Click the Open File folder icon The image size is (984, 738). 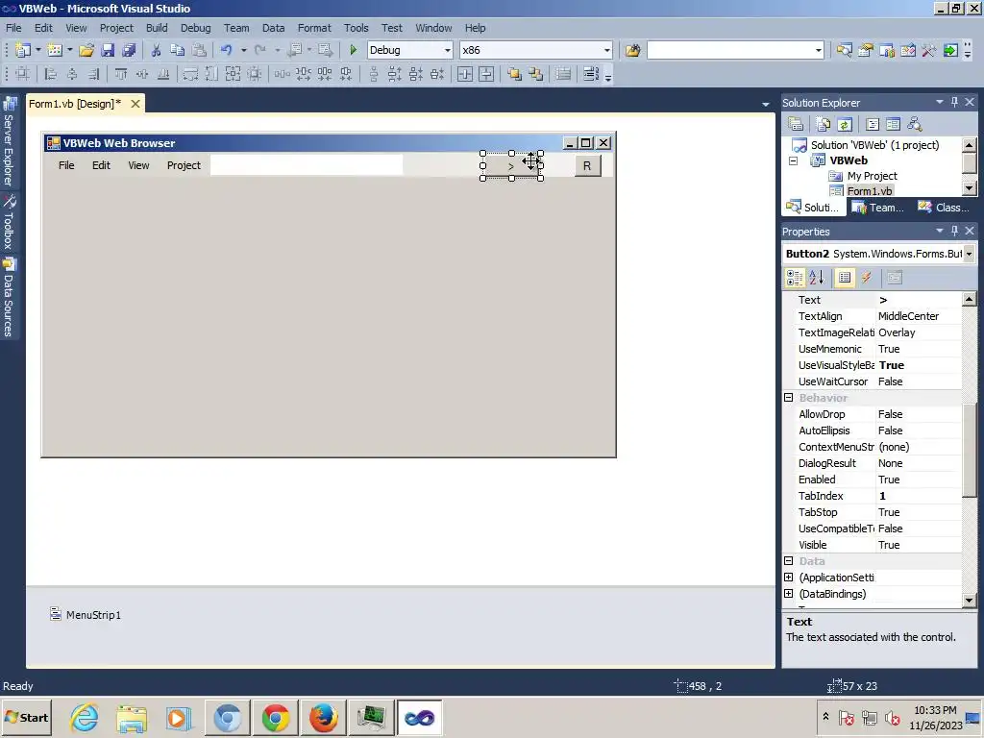86,50
